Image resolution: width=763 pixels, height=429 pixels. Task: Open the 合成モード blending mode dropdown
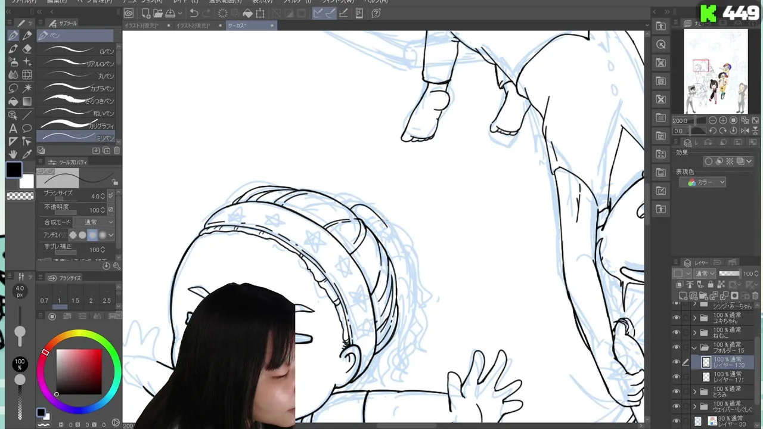coord(95,222)
